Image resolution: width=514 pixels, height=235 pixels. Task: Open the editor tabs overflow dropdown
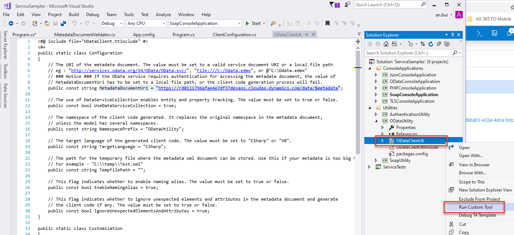click(359, 35)
